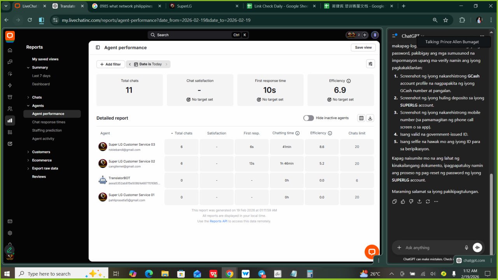Go to previous date with left chevron
The width and height of the screenshot is (498, 280).
click(x=130, y=64)
